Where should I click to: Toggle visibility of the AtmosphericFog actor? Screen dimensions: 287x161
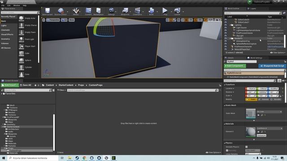click(x=226, y=41)
